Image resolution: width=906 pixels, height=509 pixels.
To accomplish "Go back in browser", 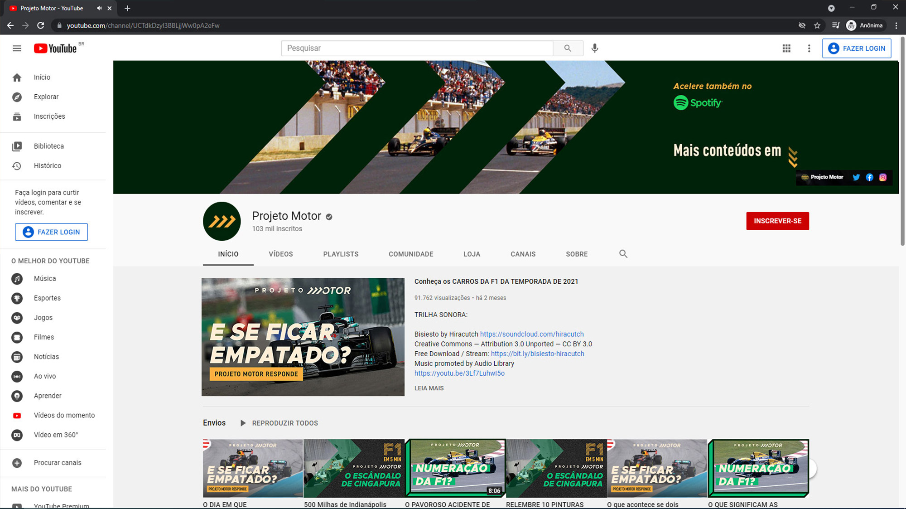I will point(10,25).
